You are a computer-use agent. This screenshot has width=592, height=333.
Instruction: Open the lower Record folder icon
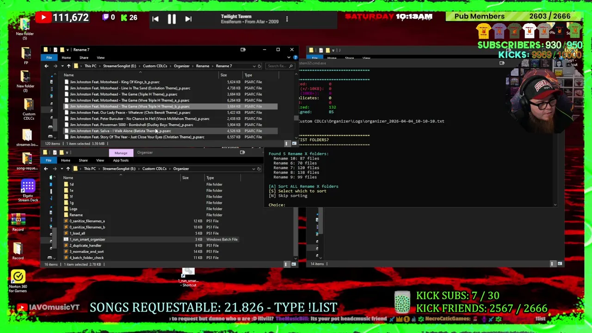point(18,250)
